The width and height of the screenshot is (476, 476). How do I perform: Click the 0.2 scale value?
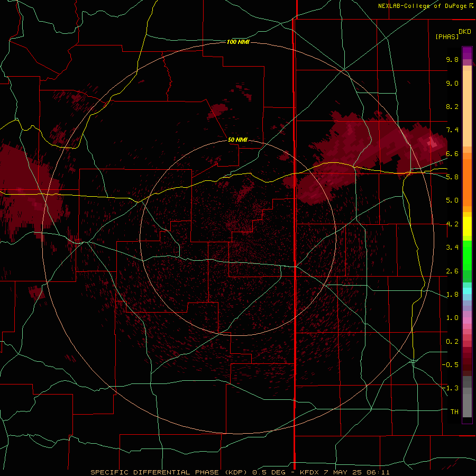coord(452,342)
